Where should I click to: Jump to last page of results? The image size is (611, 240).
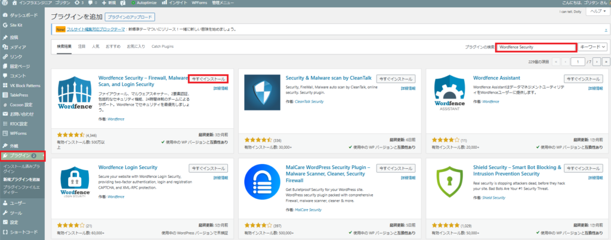606,61
